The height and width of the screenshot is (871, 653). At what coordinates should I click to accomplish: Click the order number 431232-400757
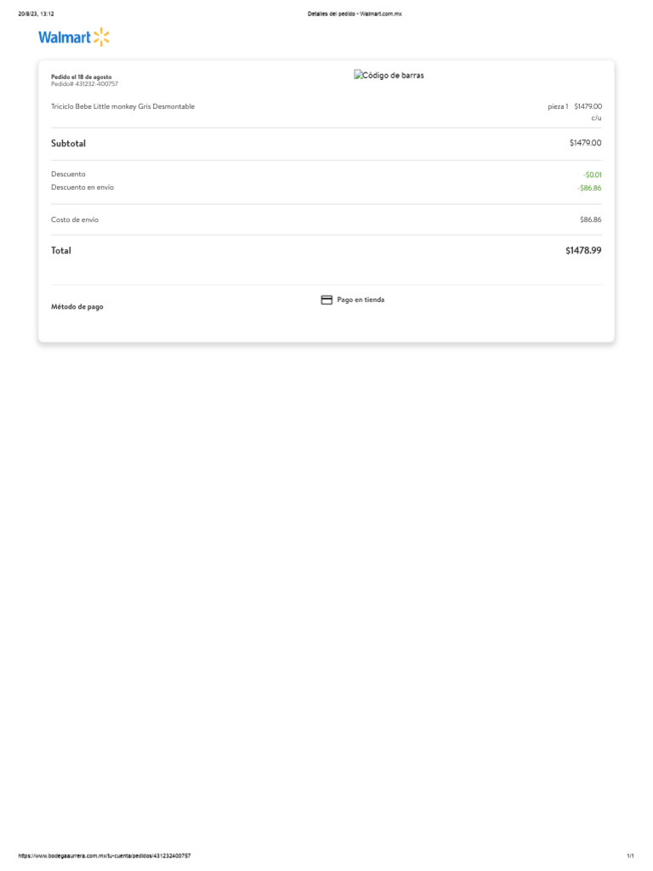(84, 84)
